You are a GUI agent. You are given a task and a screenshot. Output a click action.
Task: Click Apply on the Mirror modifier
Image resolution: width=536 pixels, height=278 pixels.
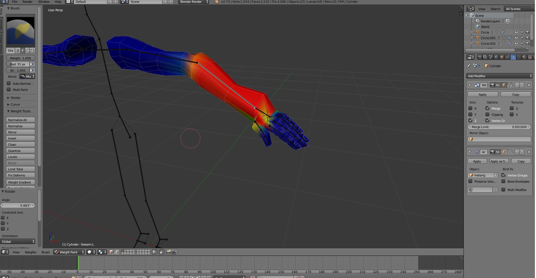pos(483,95)
